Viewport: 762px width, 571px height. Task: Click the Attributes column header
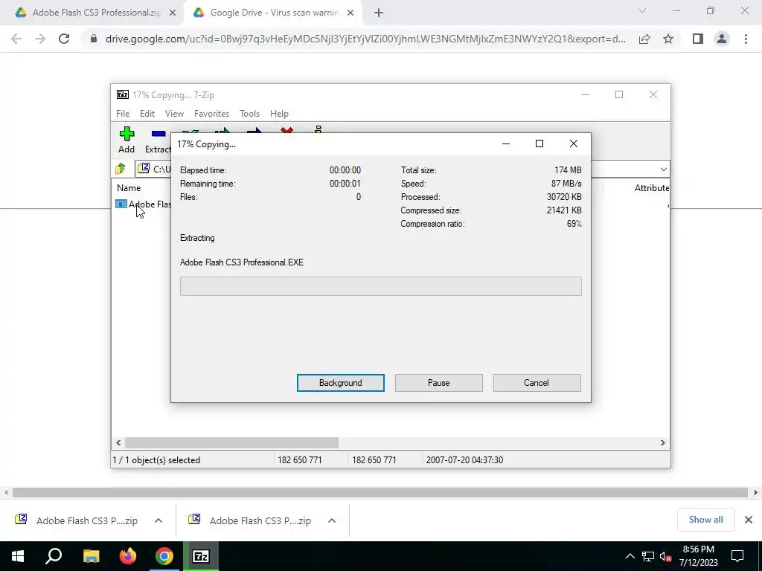point(651,188)
